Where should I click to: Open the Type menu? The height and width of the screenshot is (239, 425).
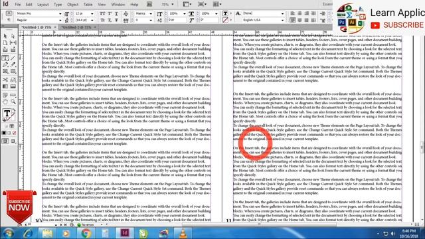58,5
